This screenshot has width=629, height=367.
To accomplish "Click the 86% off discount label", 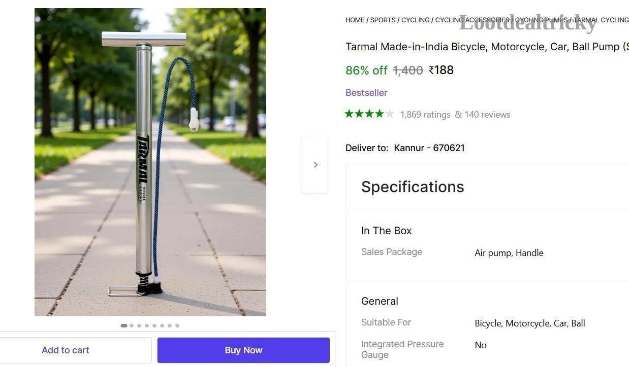I will click(x=366, y=70).
